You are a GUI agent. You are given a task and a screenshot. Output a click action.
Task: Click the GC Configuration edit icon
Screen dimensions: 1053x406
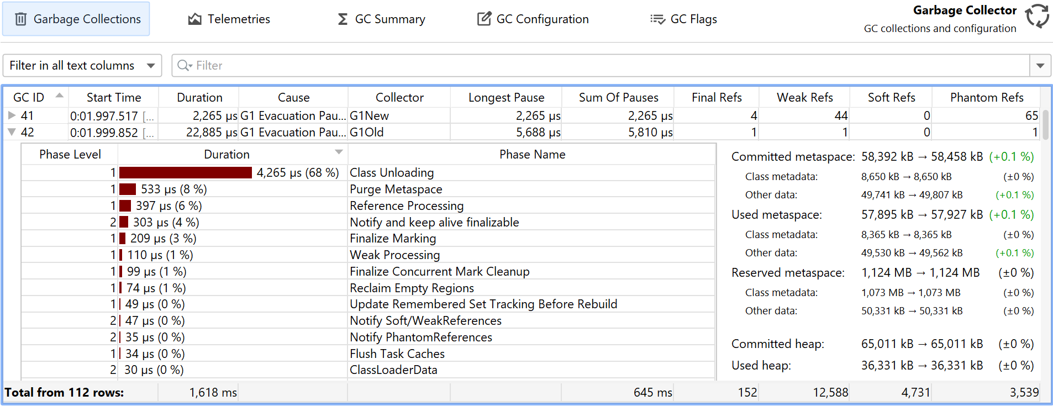pyautogui.click(x=484, y=19)
